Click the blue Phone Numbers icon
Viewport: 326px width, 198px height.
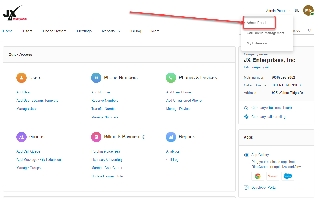[96, 78]
